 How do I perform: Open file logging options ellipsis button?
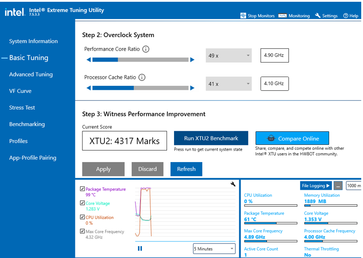point(338,185)
